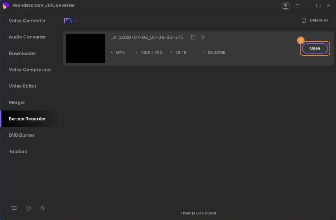Image resolution: width=336 pixels, height=220 pixels.
Task: Open the user guide book icon
Action: (x=14, y=208)
